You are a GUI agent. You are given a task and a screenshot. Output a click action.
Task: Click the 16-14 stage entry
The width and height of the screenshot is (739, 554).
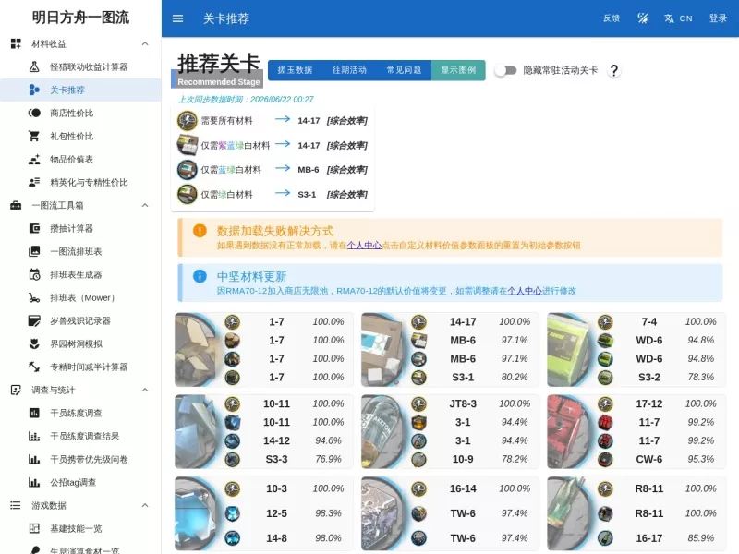463,488
